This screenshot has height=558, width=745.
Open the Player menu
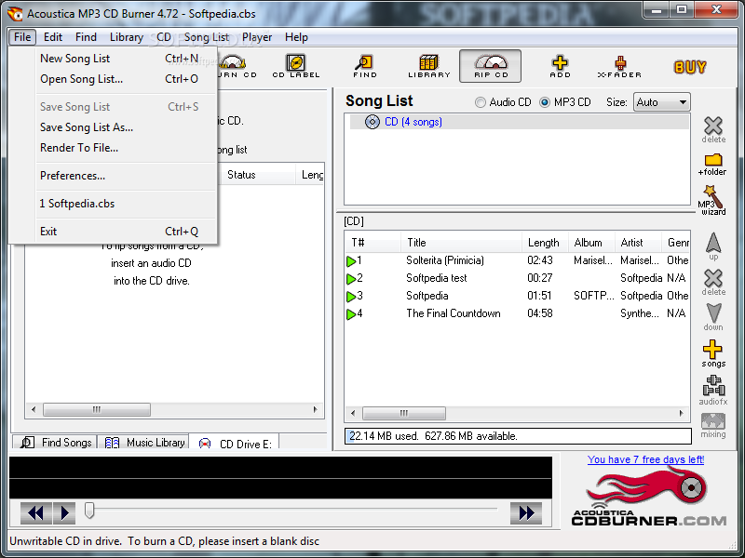(x=257, y=37)
